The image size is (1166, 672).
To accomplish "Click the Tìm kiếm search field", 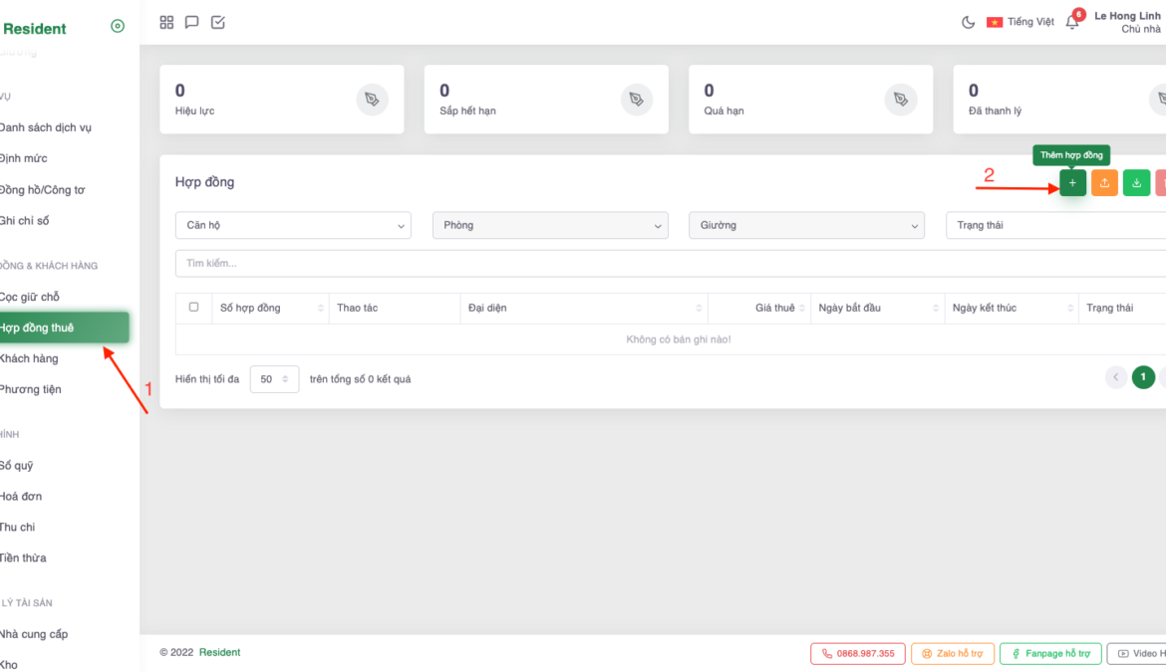I will pyautogui.click(x=668, y=264).
